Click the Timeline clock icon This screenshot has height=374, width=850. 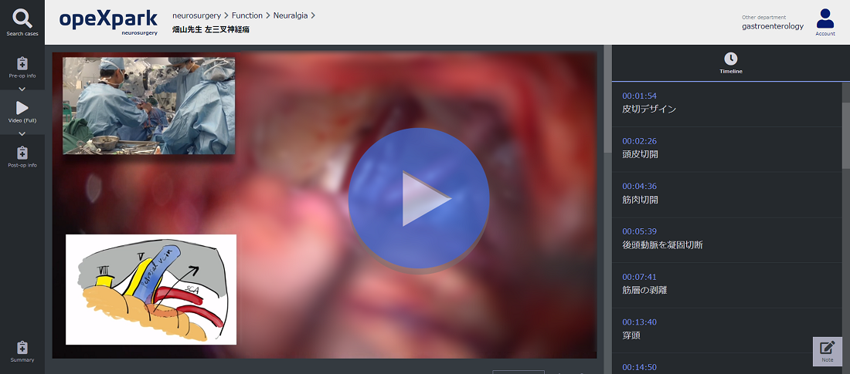(731, 59)
